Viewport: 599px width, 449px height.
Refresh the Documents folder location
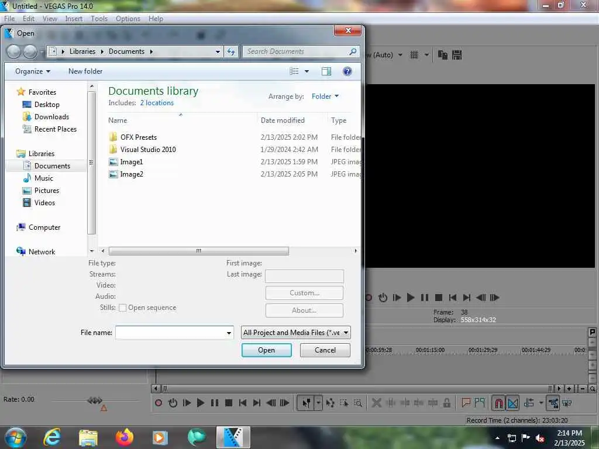pos(231,51)
